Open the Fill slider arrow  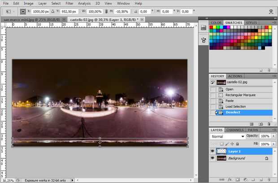[x=274, y=144]
